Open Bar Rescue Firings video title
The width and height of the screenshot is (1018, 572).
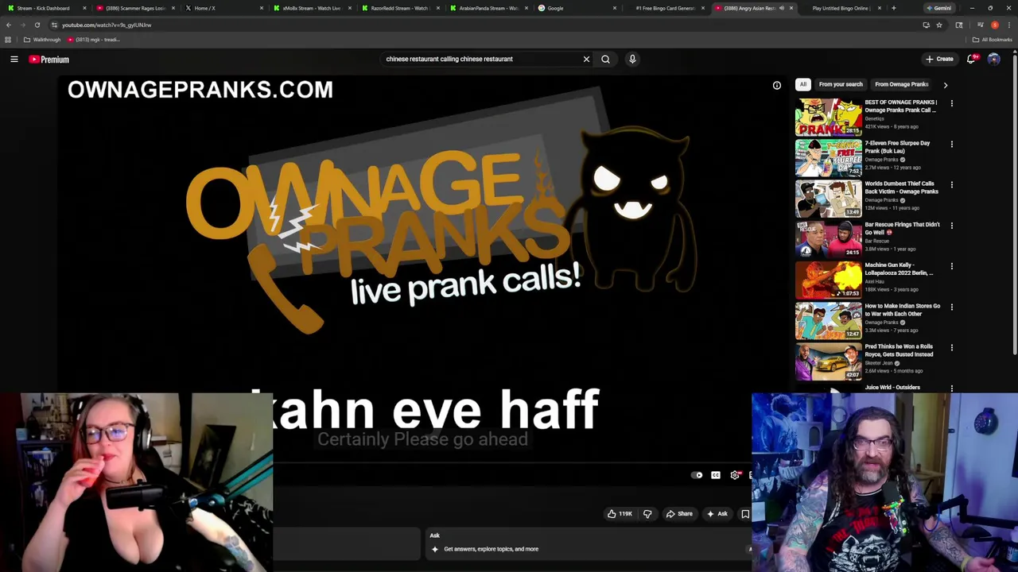pos(902,228)
